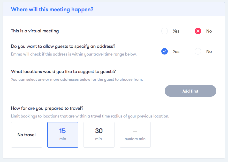
Task: Click the Add first button
Action: point(190,91)
